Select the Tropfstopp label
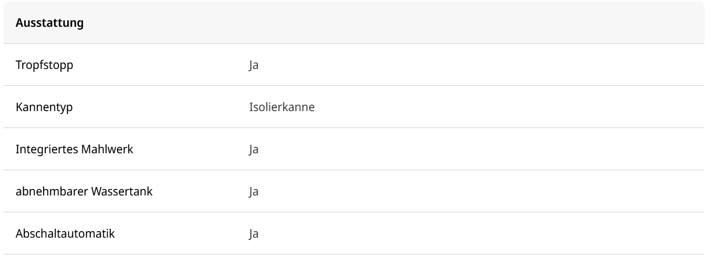The image size is (710, 256). [44, 65]
